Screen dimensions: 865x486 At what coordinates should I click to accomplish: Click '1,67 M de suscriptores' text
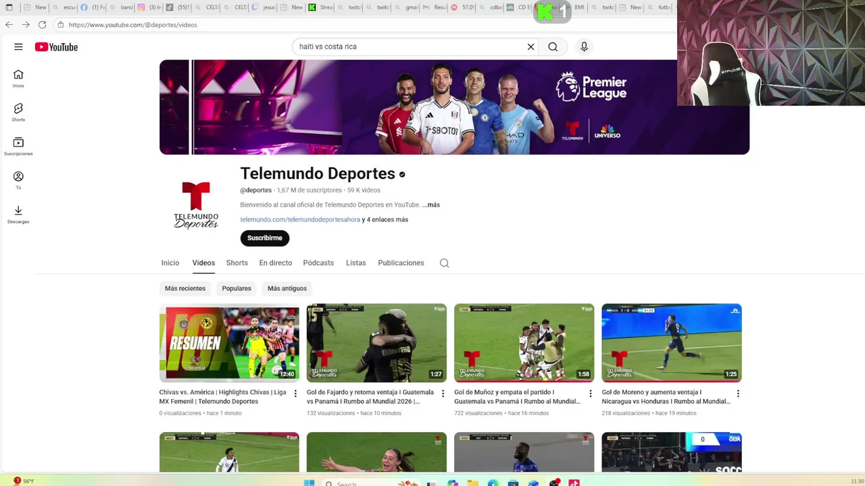310,190
